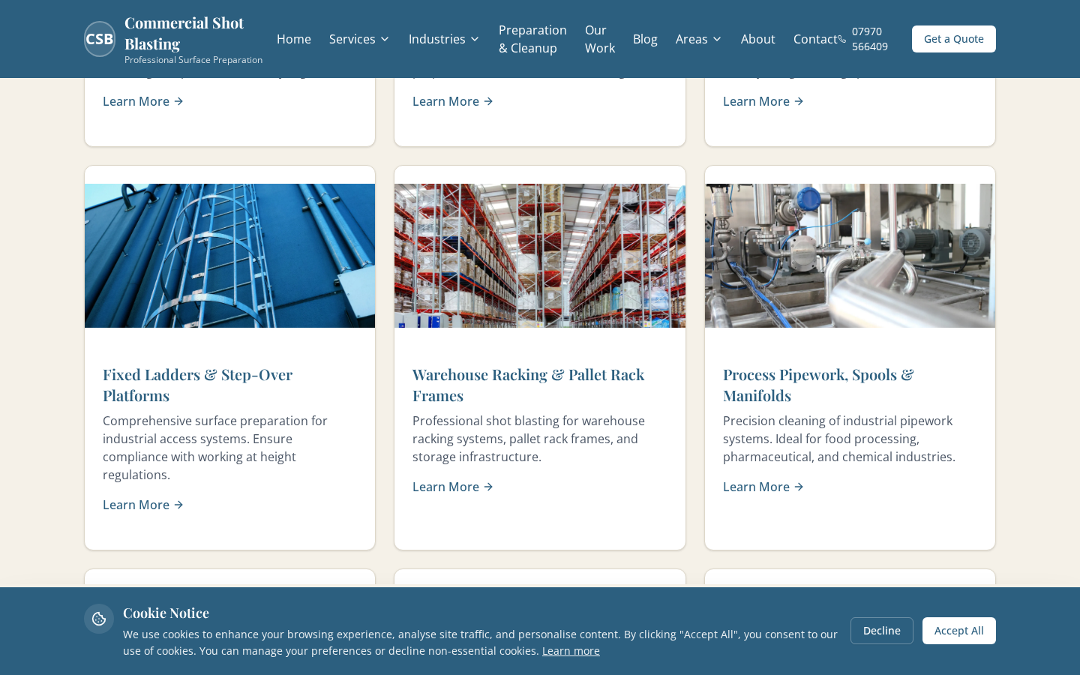
Task: Click the arrow icon on Fixed Ladders Learn More
Action: pyautogui.click(x=178, y=505)
